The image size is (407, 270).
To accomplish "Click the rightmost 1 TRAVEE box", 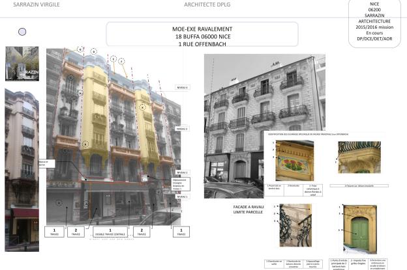I will [181, 232].
